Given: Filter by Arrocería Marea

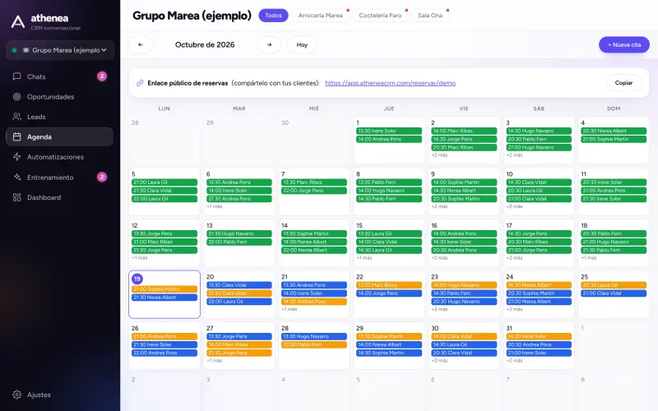Looking at the screenshot, I should (320, 15).
